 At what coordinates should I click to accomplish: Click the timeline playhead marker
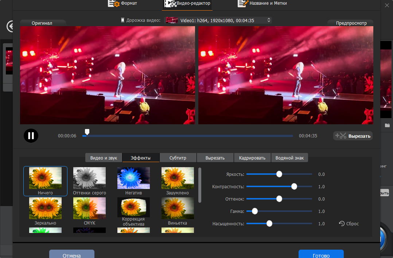(87, 132)
